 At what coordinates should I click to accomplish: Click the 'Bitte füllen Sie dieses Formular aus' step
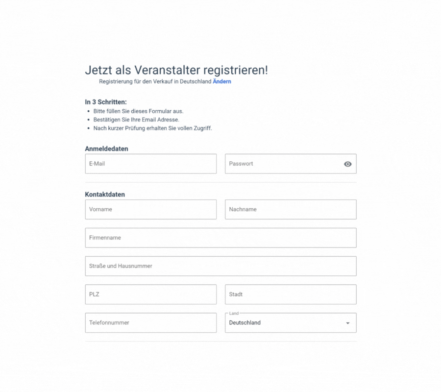[138, 111]
